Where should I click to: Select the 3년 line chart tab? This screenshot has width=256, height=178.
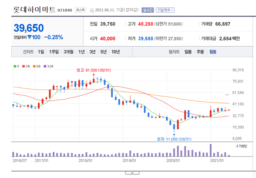[x=93, y=52]
